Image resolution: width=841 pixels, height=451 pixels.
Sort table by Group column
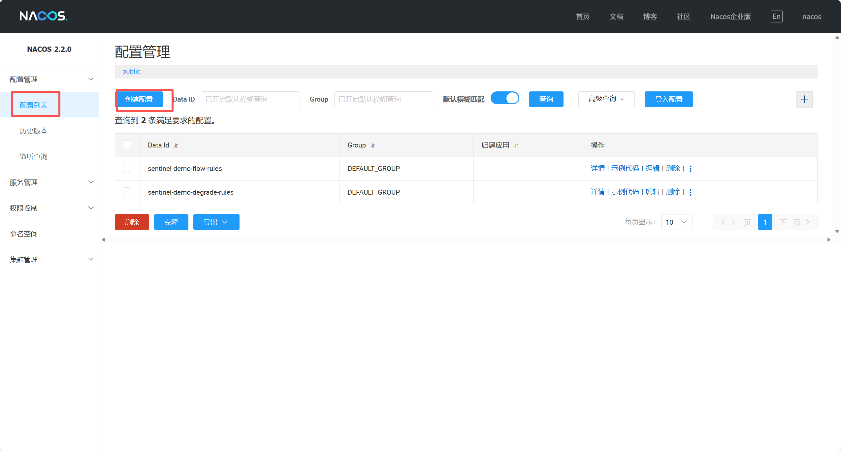coord(373,145)
